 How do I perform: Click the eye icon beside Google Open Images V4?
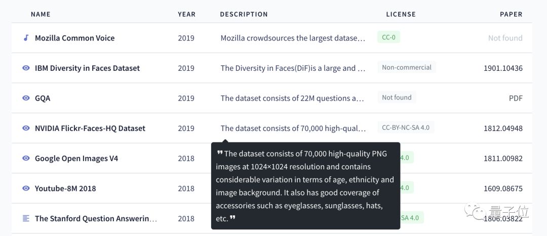[x=26, y=158]
